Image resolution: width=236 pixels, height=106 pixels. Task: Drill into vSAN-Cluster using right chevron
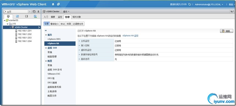click(39, 27)
